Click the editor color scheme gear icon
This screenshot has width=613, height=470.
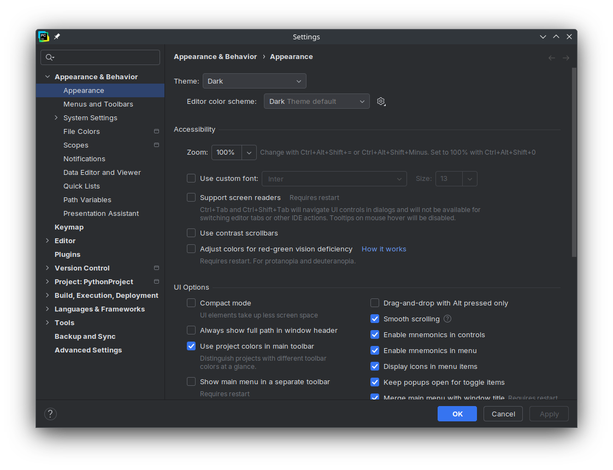click(381, 102)
